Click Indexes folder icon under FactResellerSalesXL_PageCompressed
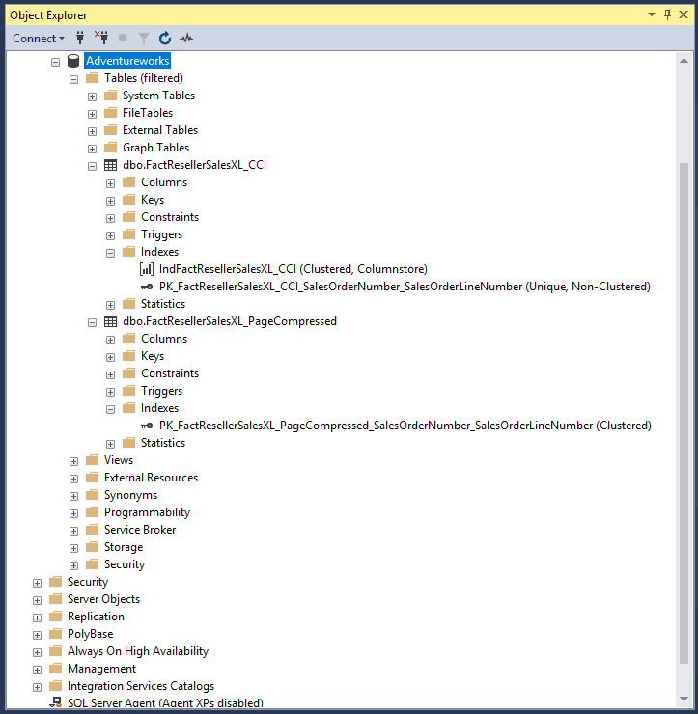The image size is (698, 714). [x=129, y=407]
